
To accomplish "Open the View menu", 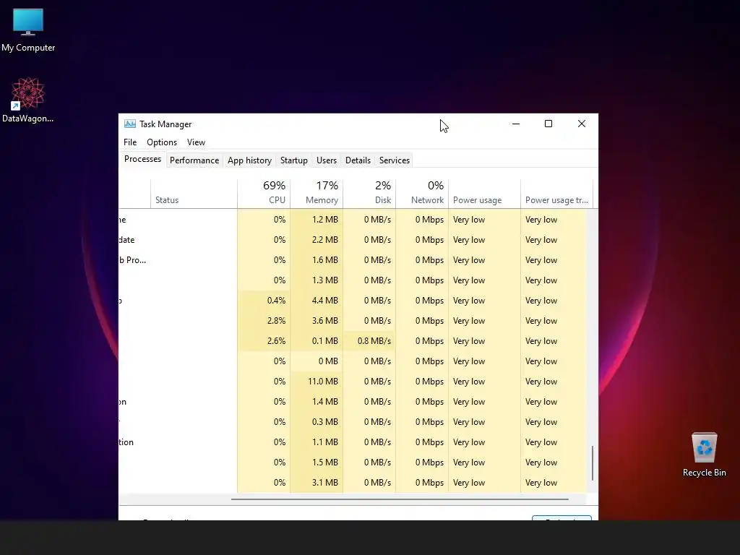I will pyautogui.click(x=196, y=142).
